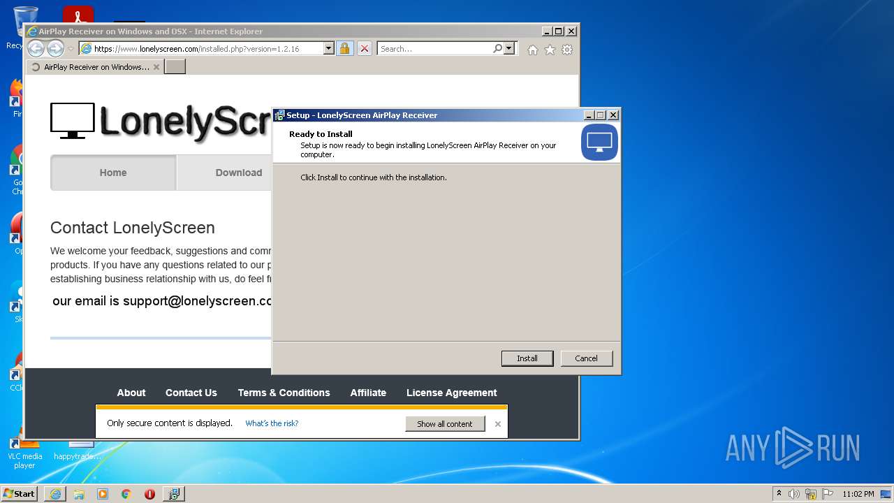Open Internet Explorer Home icon
This screenshot has height=503, width=894.
pos(533,50)
